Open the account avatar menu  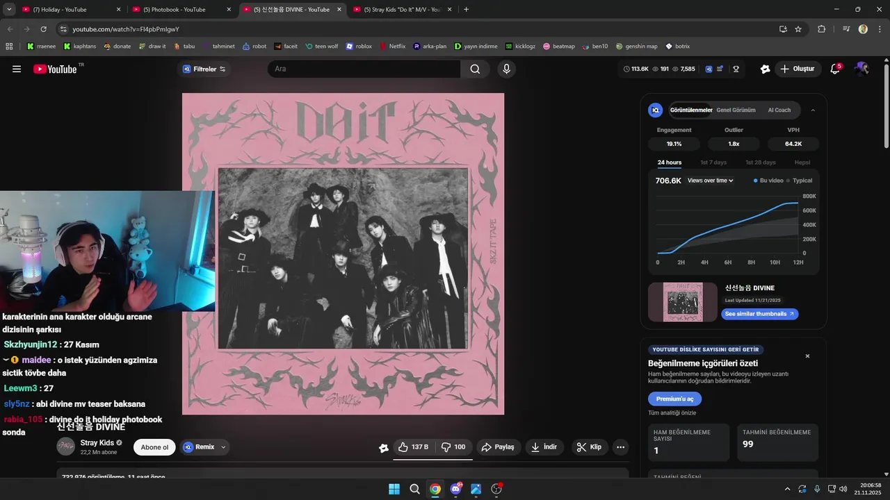861,69
